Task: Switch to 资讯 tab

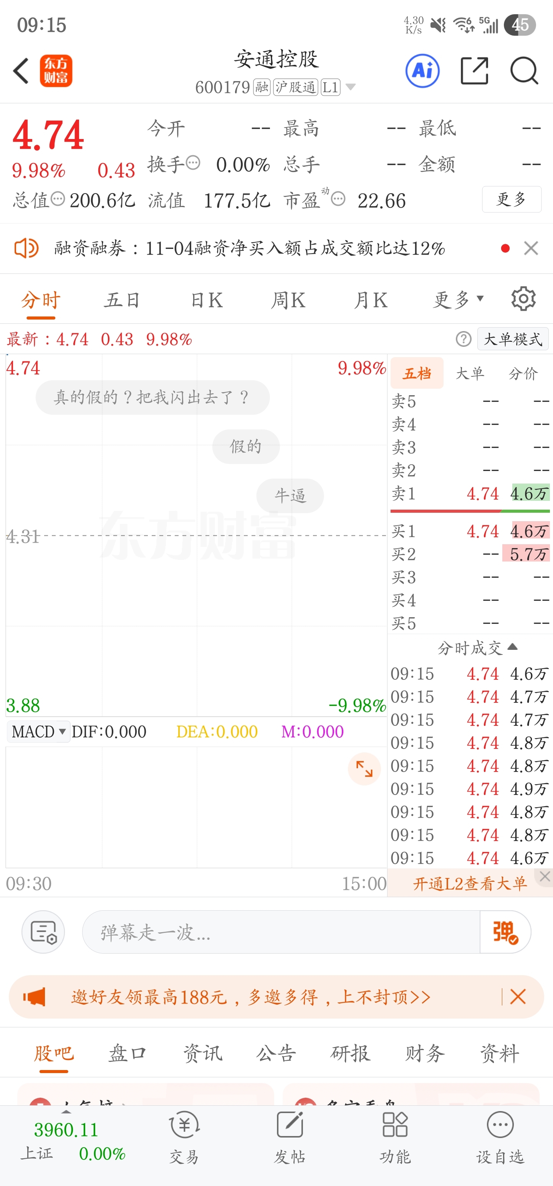Action: (203, 1053)
